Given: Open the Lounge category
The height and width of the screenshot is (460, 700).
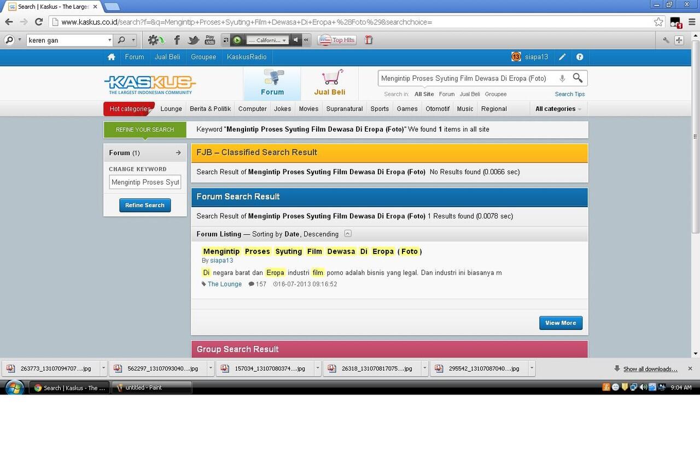Looking at the screenshot, I should pos(171,109).
